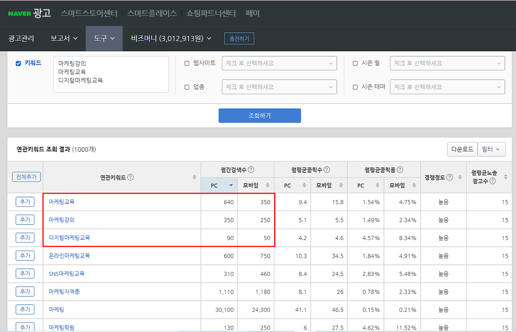Go to 광고관리 tab
Image resolution: width=516 pixels, height=332 pixels.
point(21,38)
